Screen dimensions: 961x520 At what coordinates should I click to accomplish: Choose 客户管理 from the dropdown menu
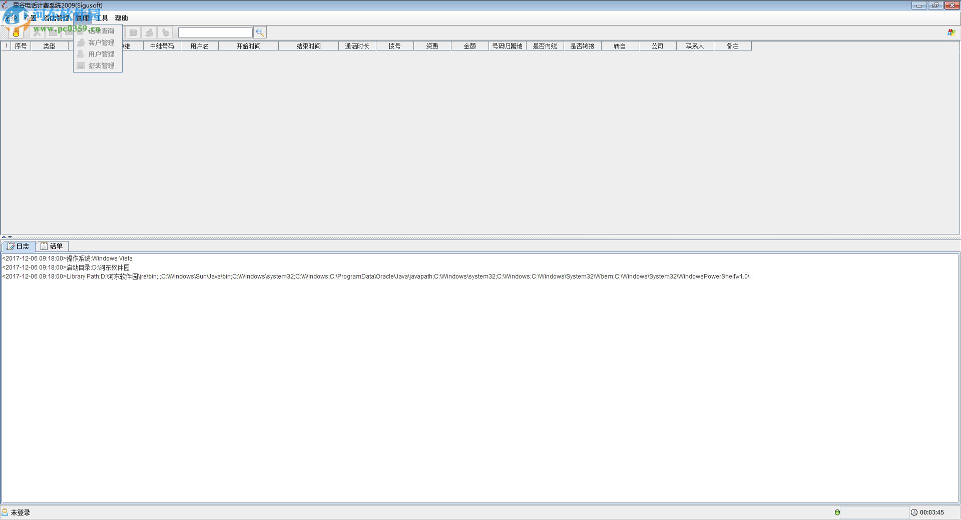click(98, 42)
